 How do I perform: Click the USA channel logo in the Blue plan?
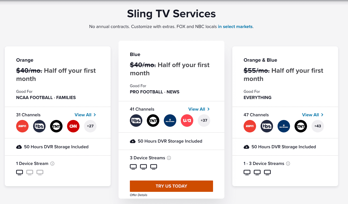187,120
